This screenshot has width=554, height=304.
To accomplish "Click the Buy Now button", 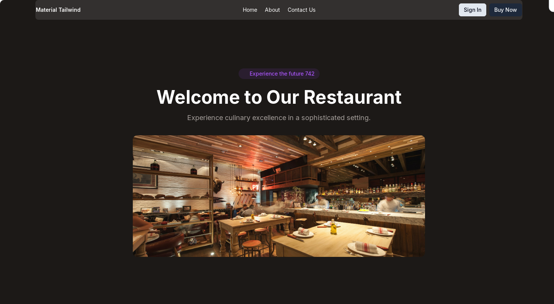I will 505,10.
